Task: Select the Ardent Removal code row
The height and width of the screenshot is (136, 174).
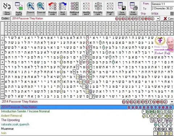Action: coord(87,116)
